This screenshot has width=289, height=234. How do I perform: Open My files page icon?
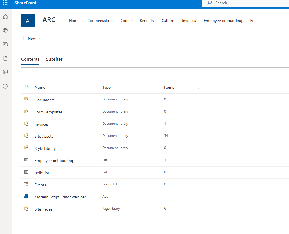(5, 58)
